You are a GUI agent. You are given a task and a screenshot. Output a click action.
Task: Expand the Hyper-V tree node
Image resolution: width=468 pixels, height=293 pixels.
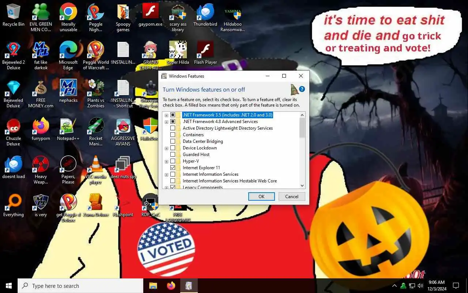point(166,161)
